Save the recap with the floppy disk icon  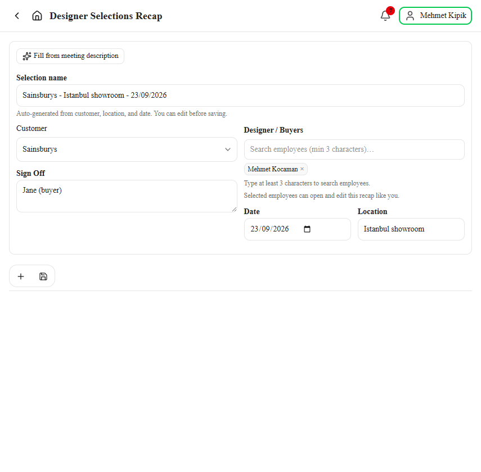pos(43,276)
